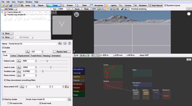Click the green shaded-preview sphere icon in the preview toolbar

click(x=98, y=9)
